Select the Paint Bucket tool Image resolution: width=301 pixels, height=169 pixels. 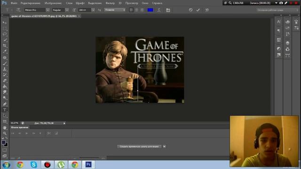click(x=5, y=86)
